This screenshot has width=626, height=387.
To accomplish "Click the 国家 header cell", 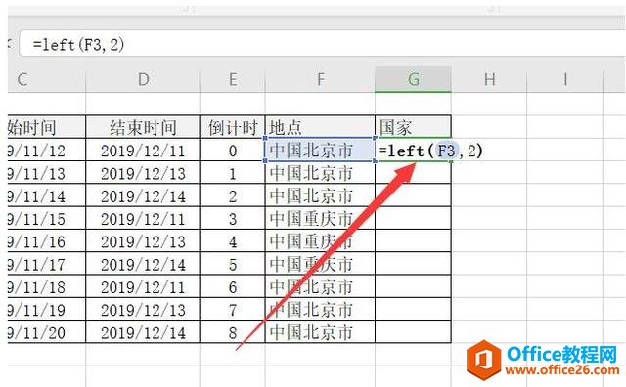I will [x=413, y=127].
